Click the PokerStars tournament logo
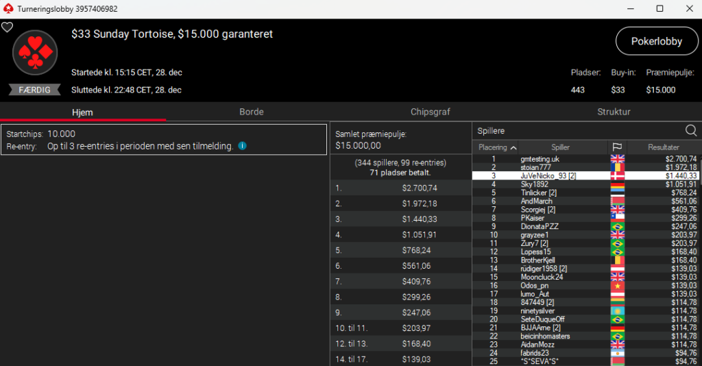 click(x=35, y=53)
